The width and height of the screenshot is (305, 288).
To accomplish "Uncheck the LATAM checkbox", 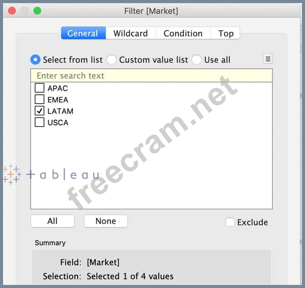I will 39,111.
